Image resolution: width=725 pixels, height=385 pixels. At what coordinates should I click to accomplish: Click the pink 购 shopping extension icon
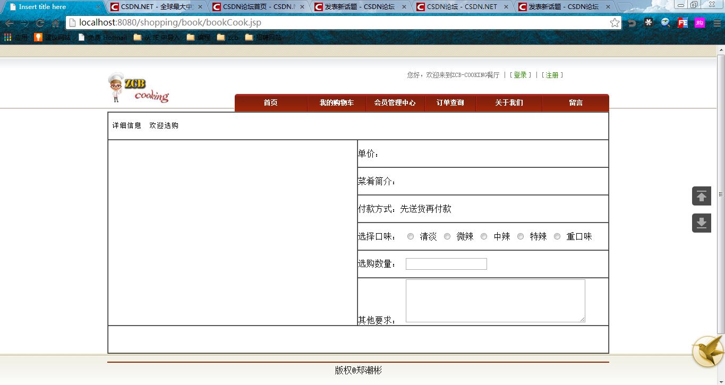pyautogui.click(x=700, y=23)
